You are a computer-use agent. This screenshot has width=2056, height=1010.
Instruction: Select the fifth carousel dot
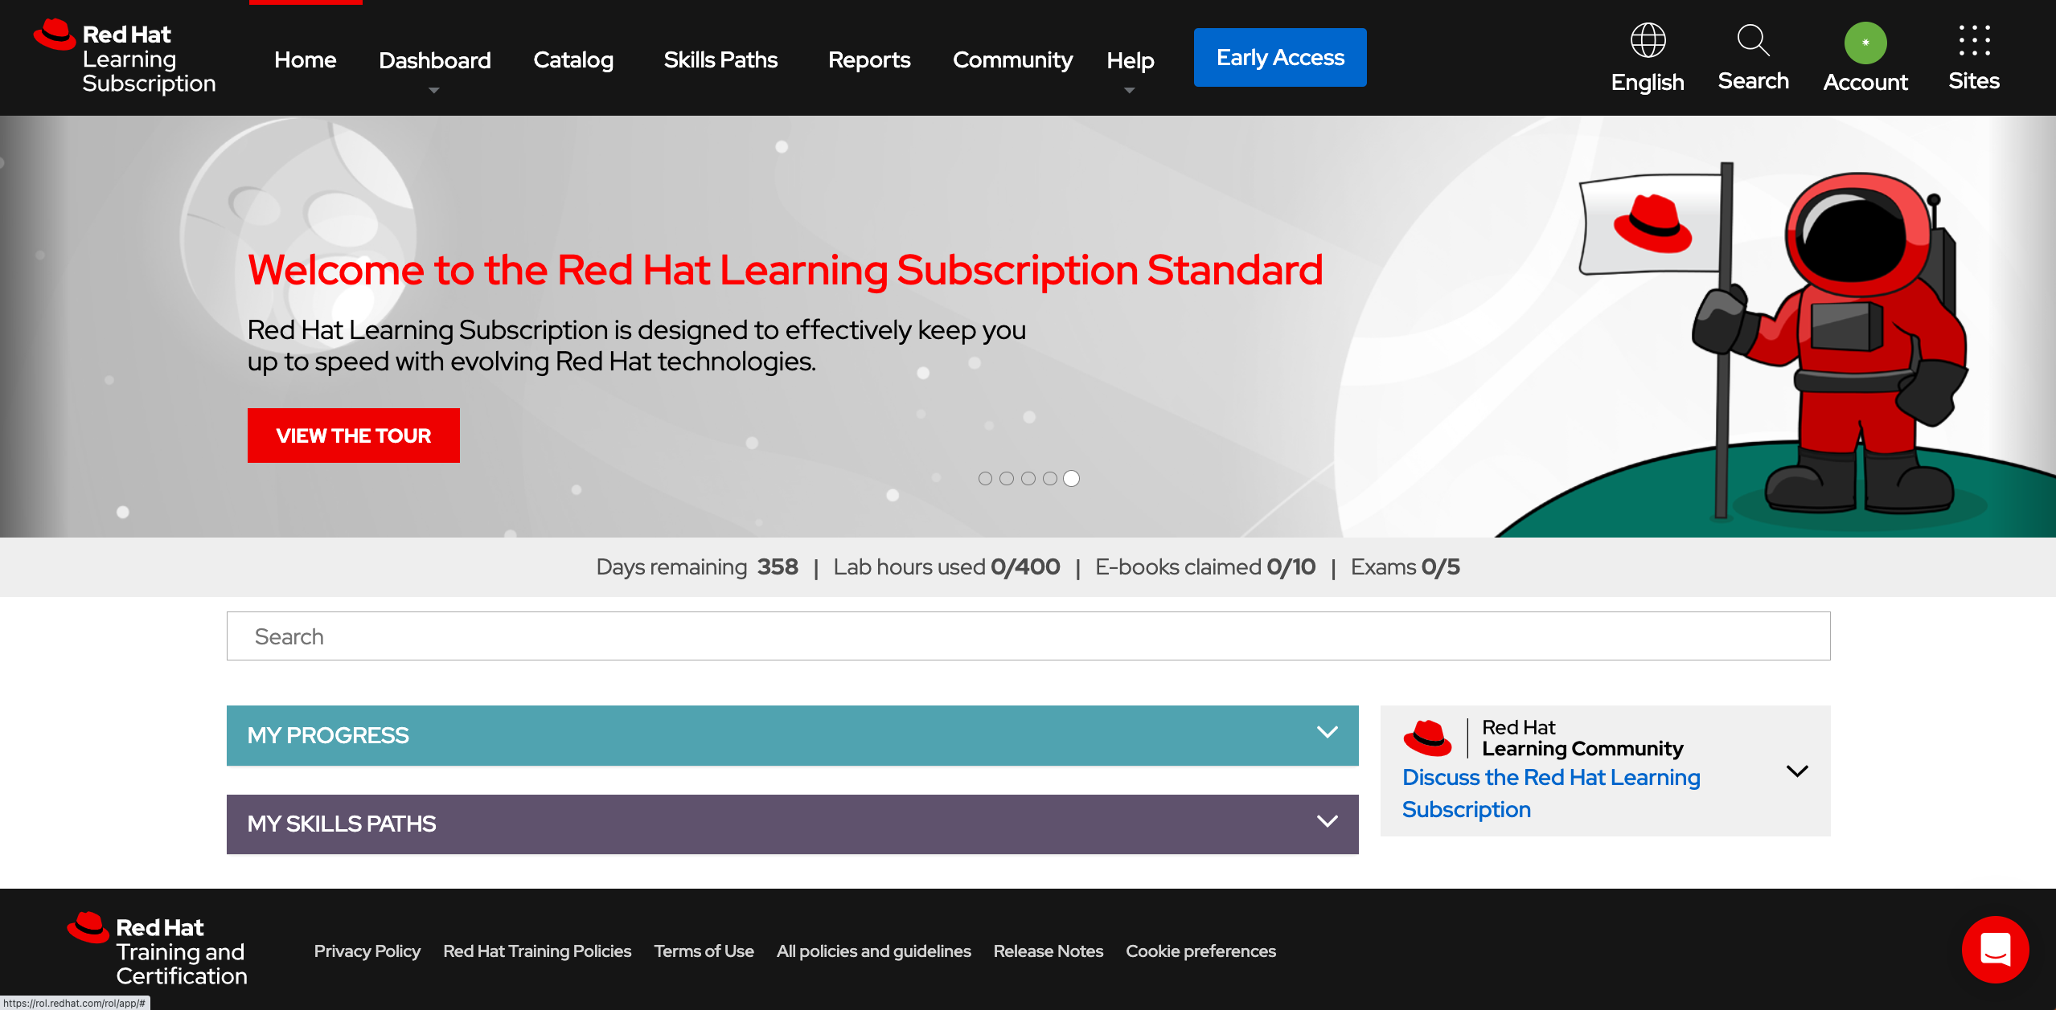click(x=1070, y=478)
